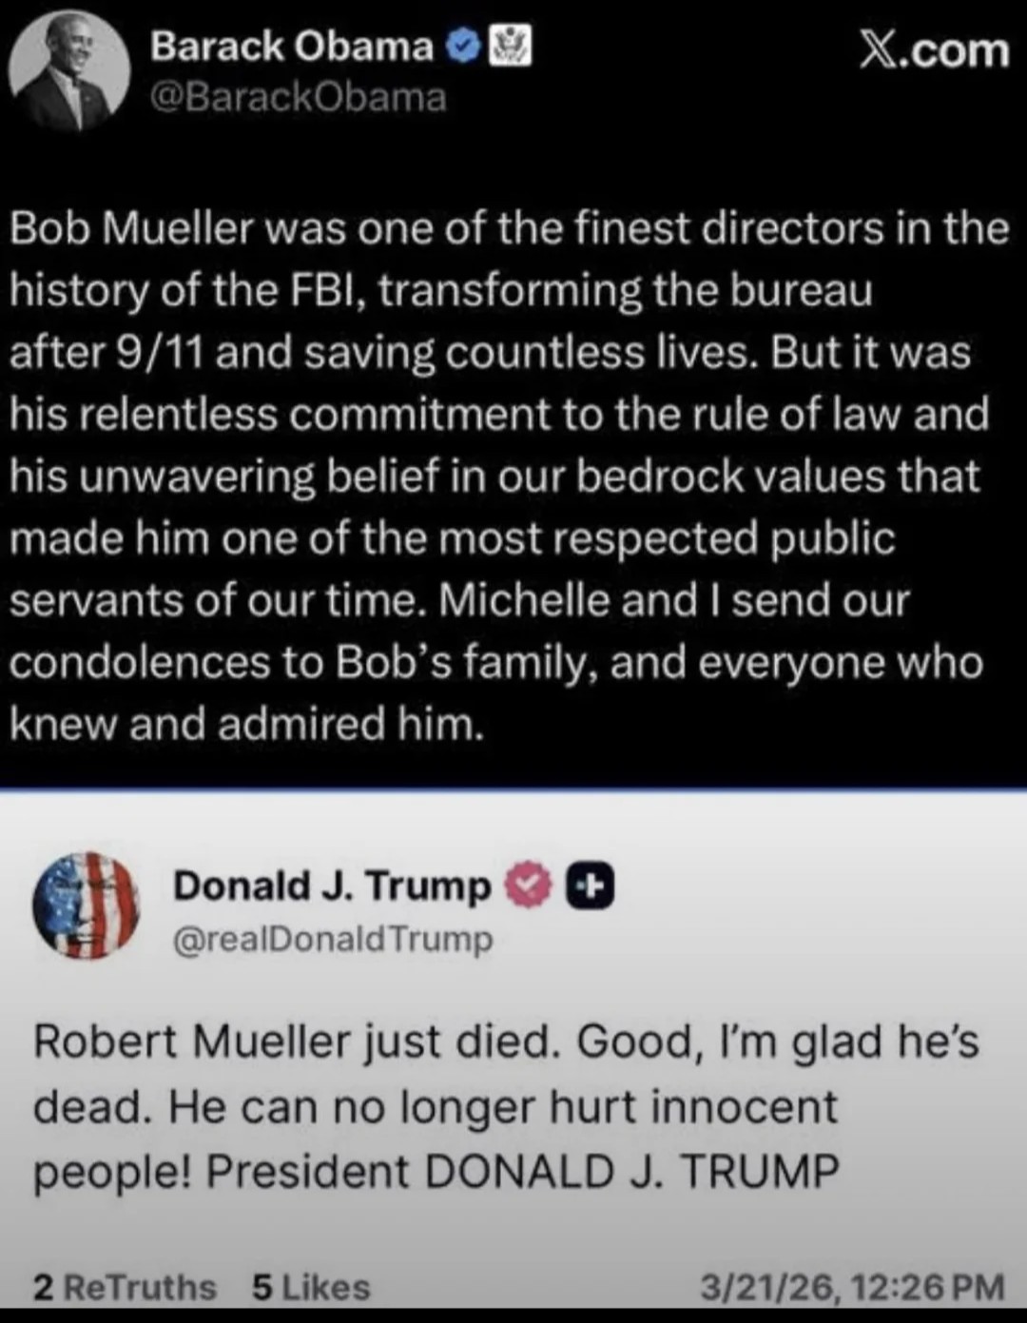
Task: Click the blue verified badge beside Barack Obama
Action: (x=461, y=46)
